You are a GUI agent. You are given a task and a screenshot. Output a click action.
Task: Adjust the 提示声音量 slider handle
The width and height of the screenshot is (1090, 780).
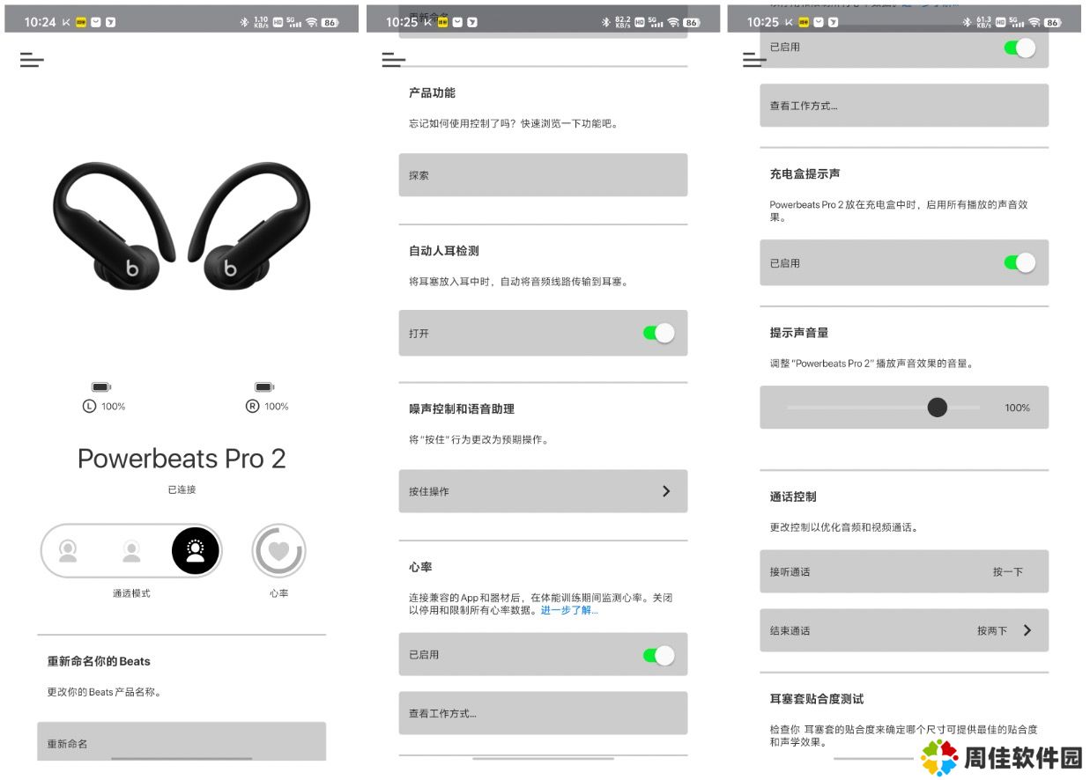938,408
